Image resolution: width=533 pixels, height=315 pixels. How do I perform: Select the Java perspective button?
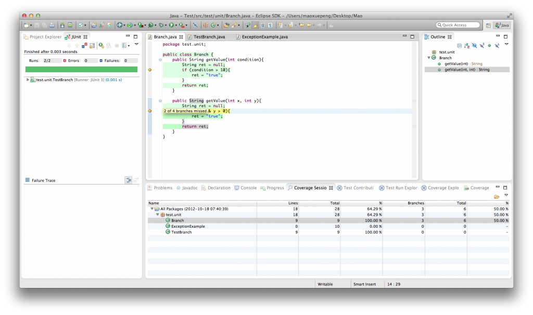pyautogui.click(x=502, y=25)
